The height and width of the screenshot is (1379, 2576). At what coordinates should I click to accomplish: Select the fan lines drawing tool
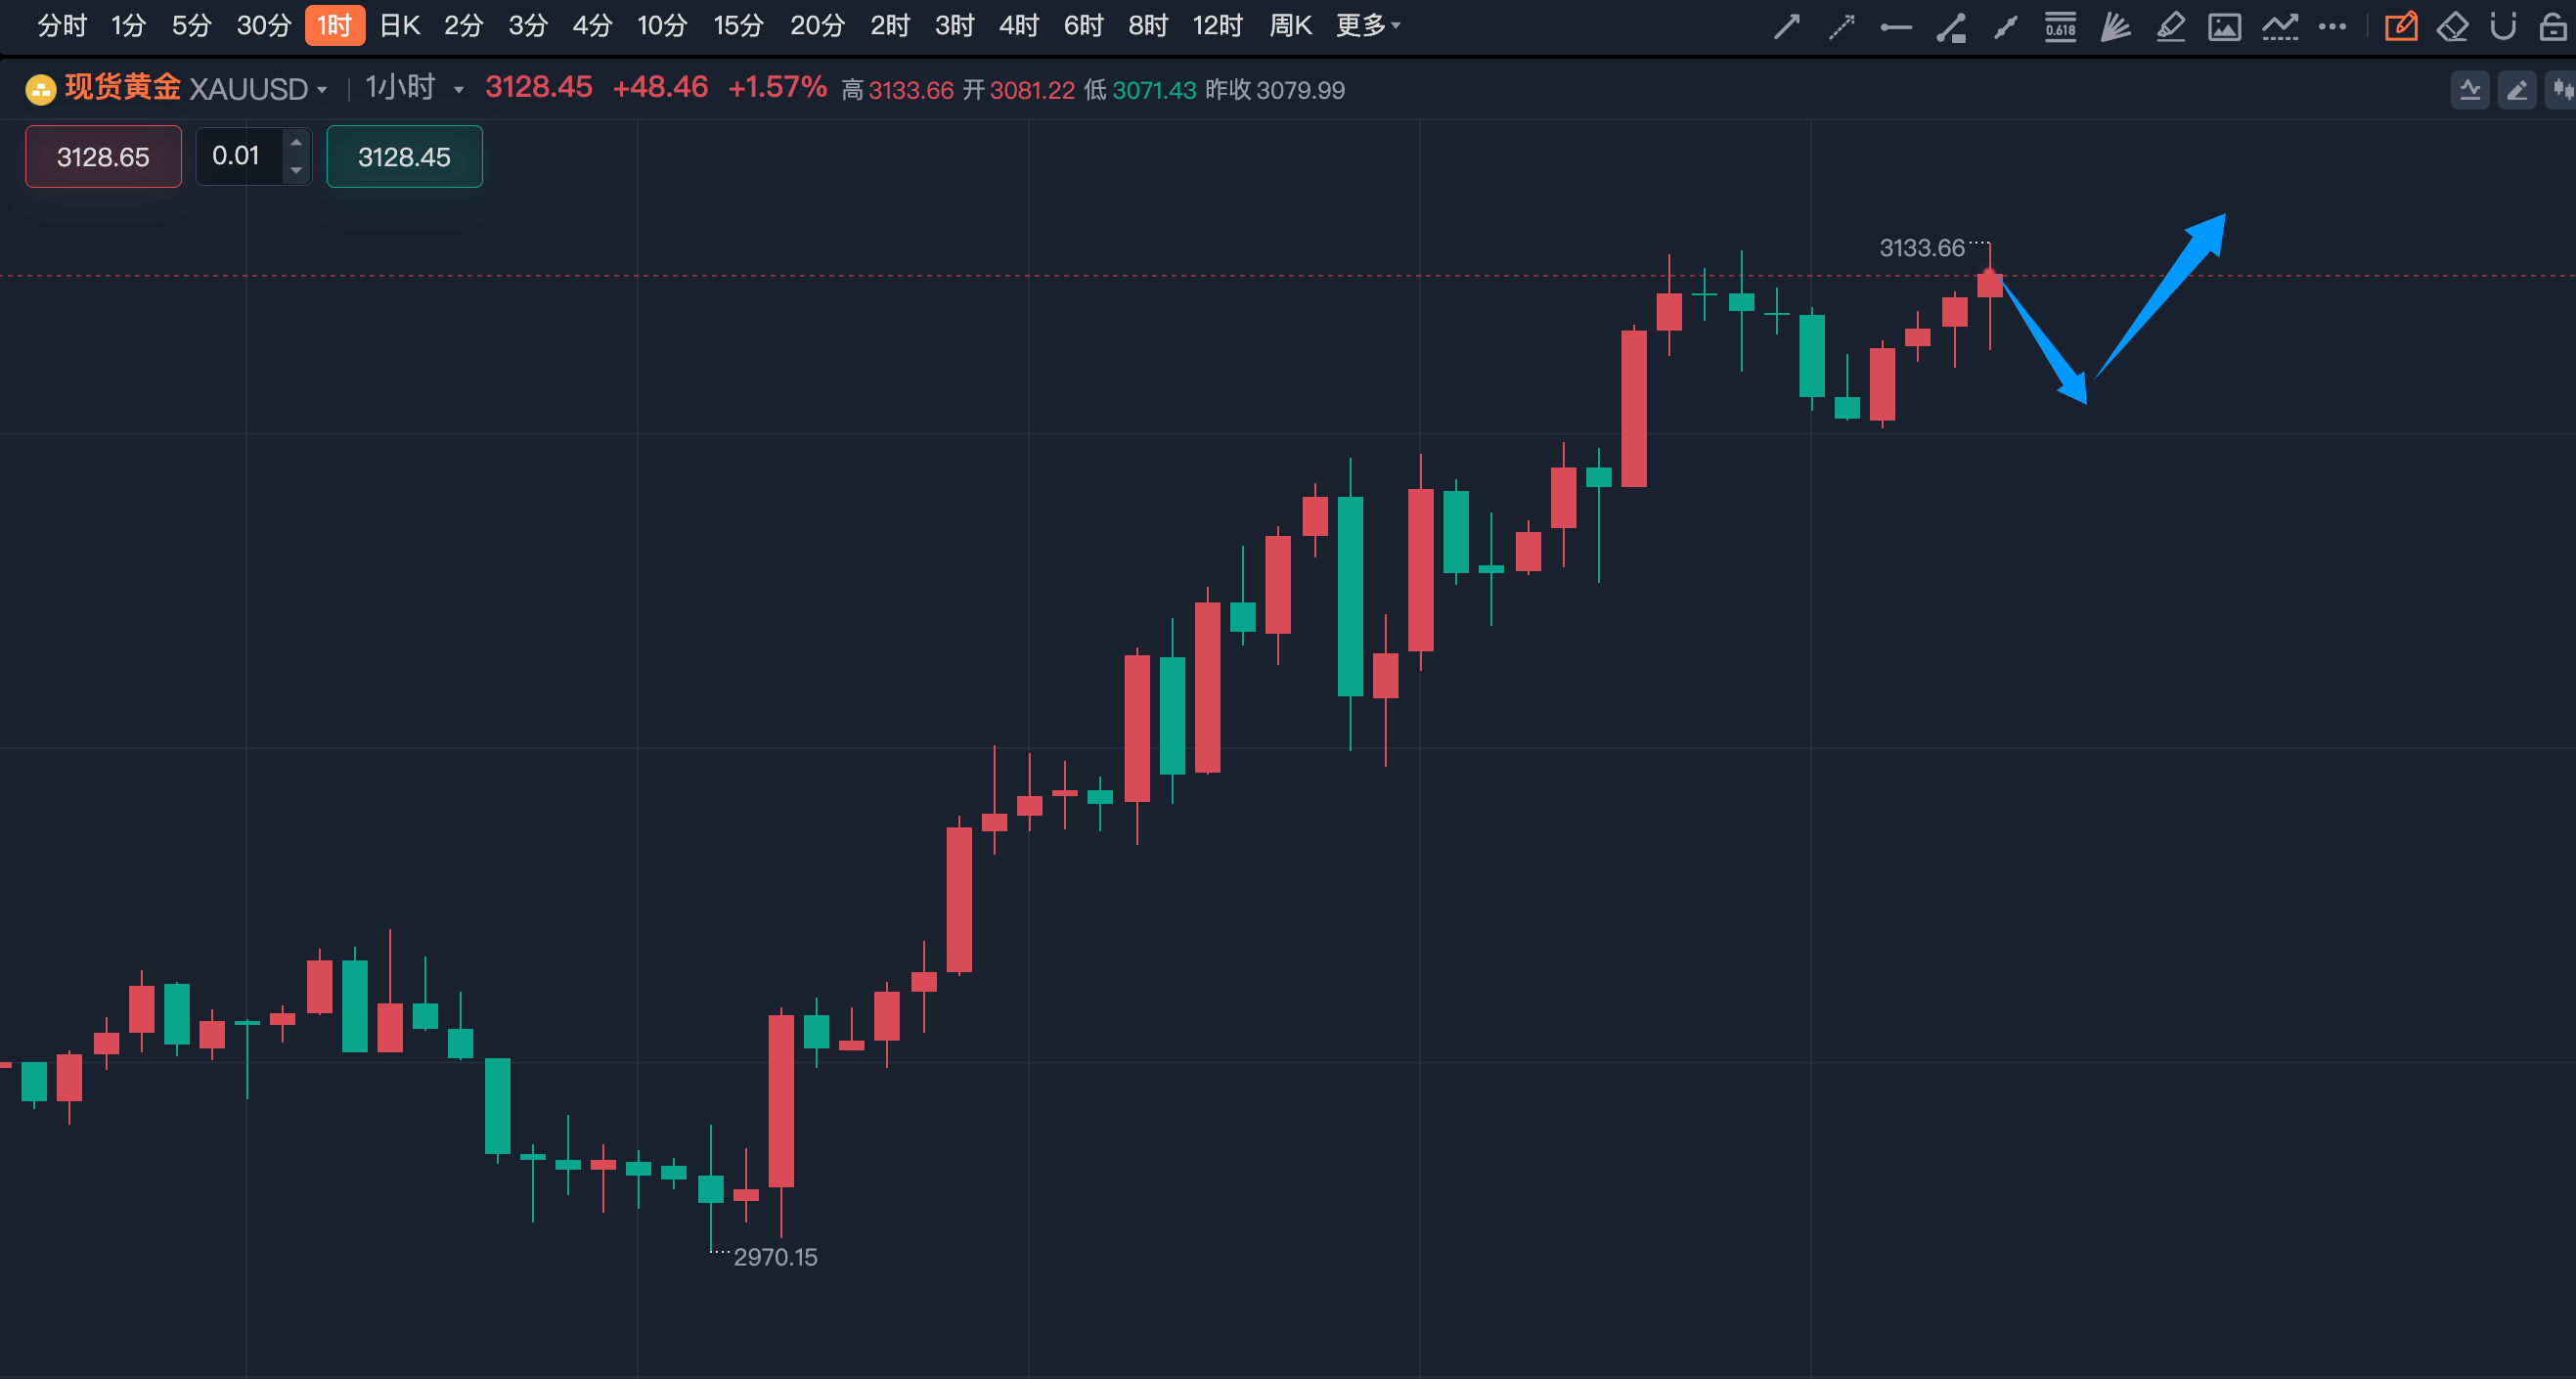(x=2115, y=26)
